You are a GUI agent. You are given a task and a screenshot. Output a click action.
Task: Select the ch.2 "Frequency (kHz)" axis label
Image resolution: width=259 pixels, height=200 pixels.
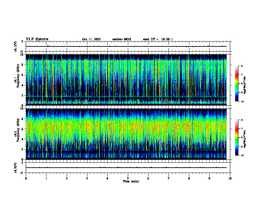(x=18, y=130)
